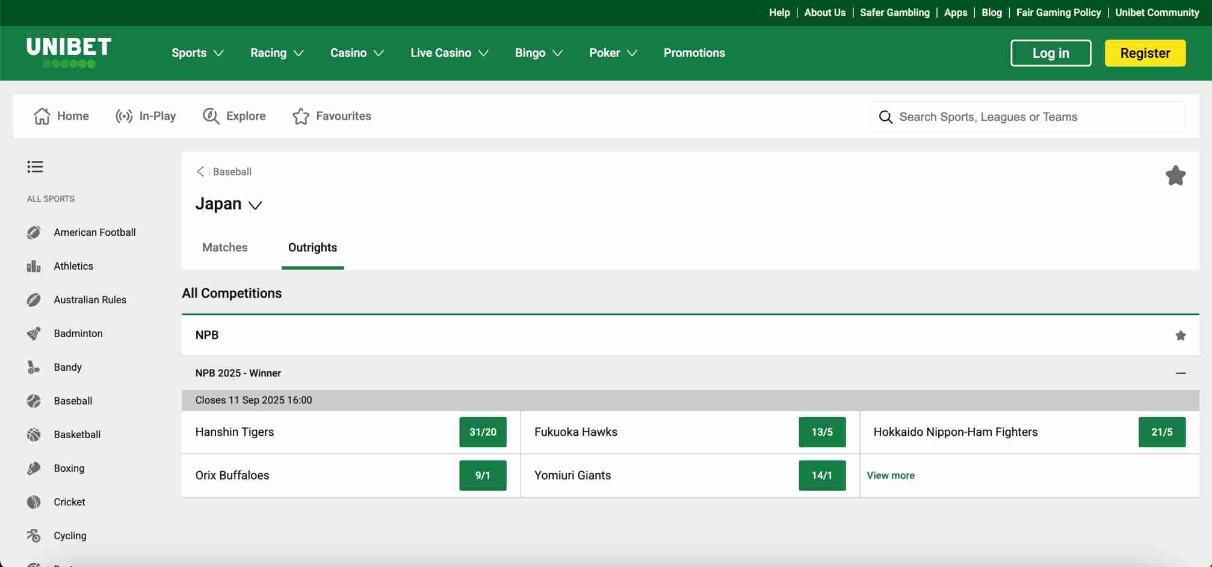Click the Cycling bike icon
The width and height of the screenshot is (1212, 567).
coord(34,536)
